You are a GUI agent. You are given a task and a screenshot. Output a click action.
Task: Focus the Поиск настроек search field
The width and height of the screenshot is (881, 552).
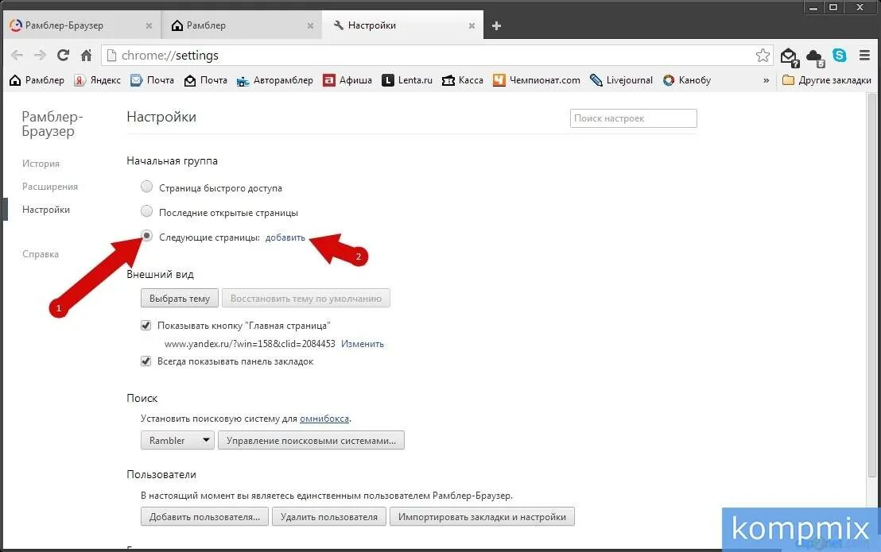[633, 118]
